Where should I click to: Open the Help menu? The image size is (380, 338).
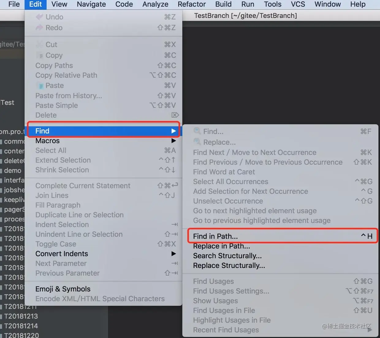[358, 4]
